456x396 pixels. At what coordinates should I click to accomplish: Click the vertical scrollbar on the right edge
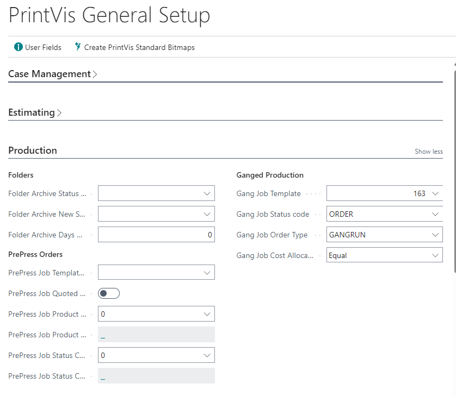pyautogui.click(x=454, y=171)
